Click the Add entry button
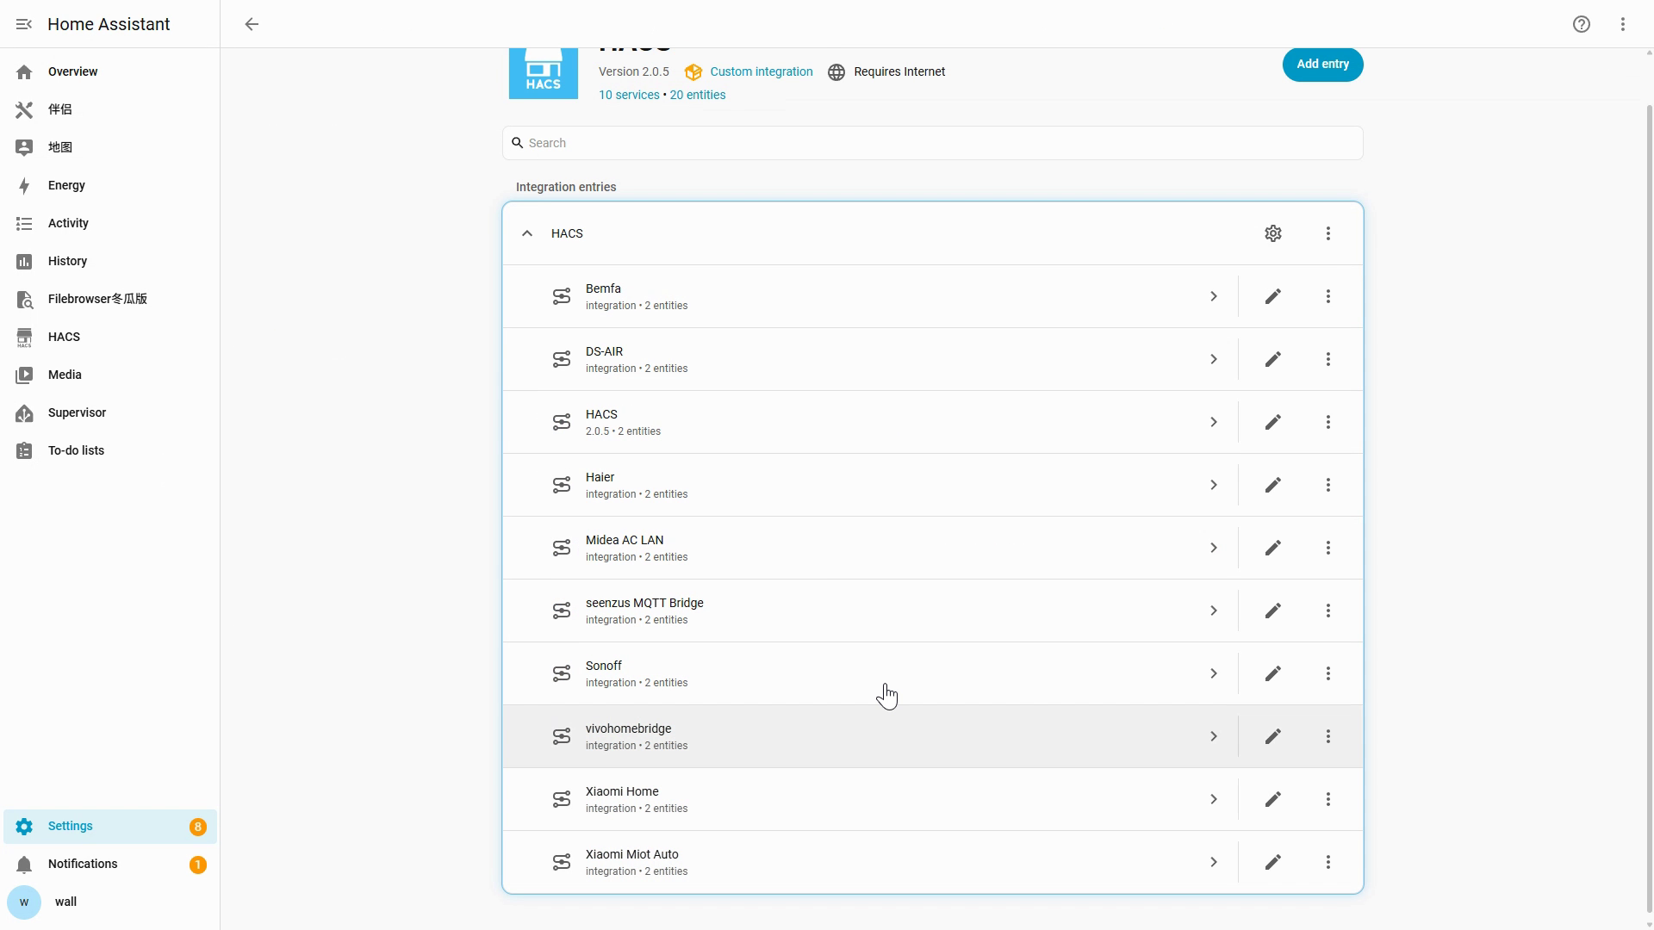 pyautogui.click(x=1322, y=65)
